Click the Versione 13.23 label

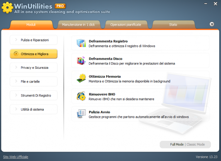pos(207,157)
